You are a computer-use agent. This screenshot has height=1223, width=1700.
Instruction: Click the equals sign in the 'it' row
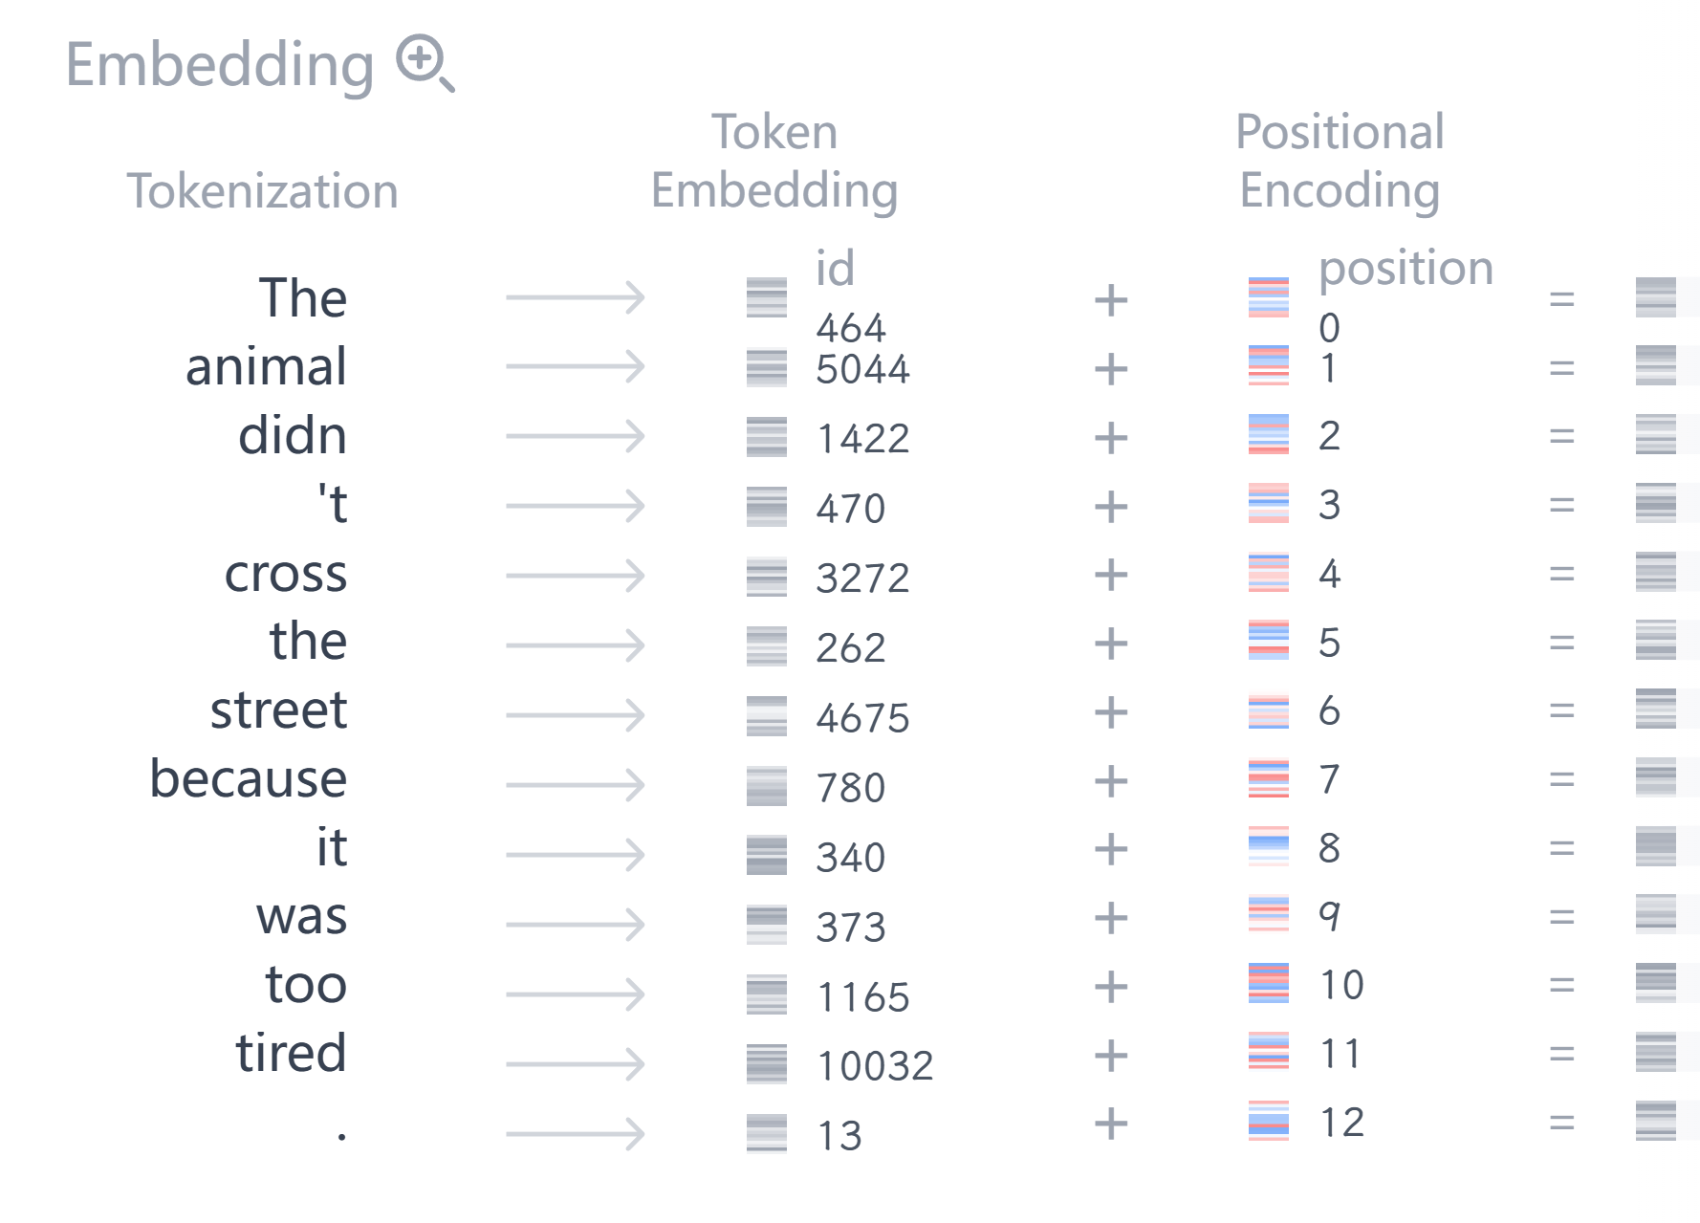click(x=1561, y=848)
